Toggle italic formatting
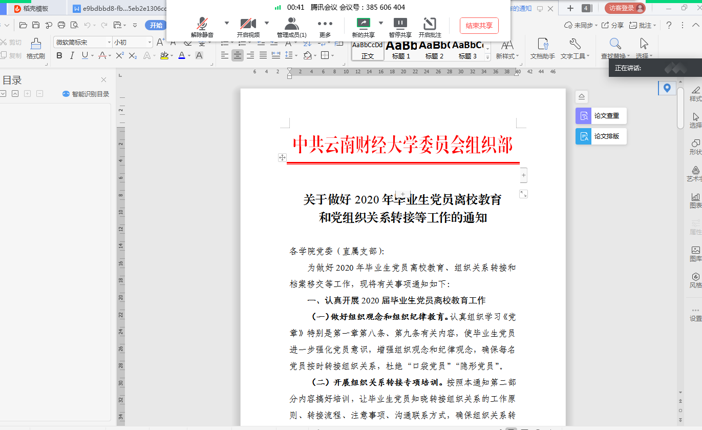Image resolution: width=702 pixels, height=430 pixels. [x=72, y=55]
